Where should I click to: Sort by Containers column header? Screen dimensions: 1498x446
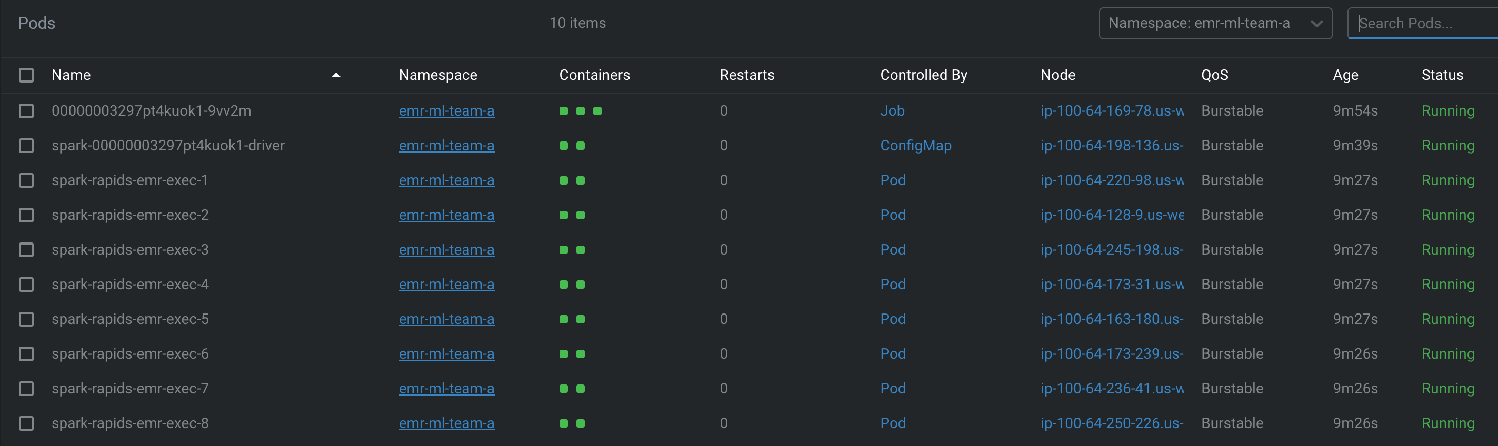click(594, 75)
